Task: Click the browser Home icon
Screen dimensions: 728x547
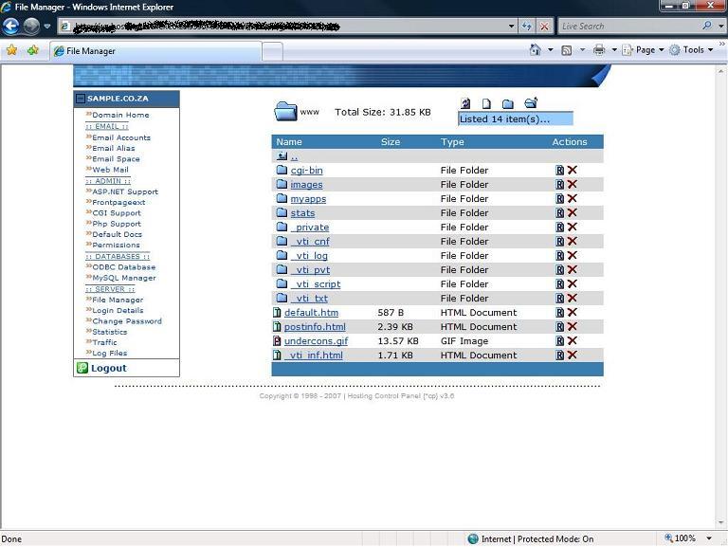Action: click(x=536, y=50)
